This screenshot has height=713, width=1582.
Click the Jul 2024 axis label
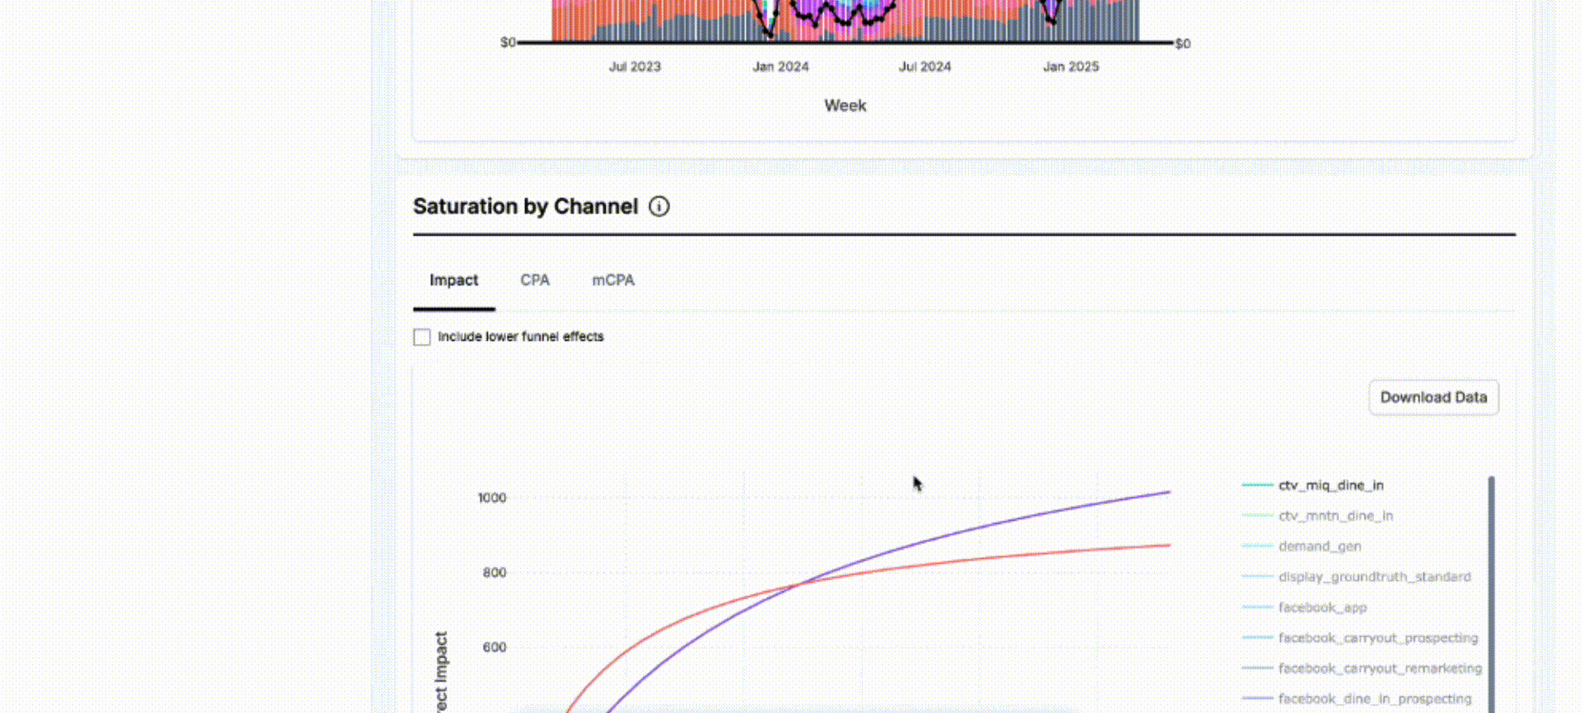tap(924, 67)
